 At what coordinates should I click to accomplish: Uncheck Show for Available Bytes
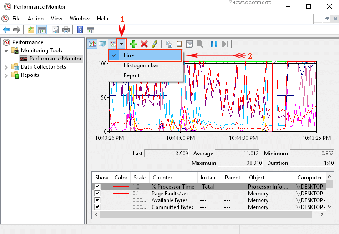97,200
